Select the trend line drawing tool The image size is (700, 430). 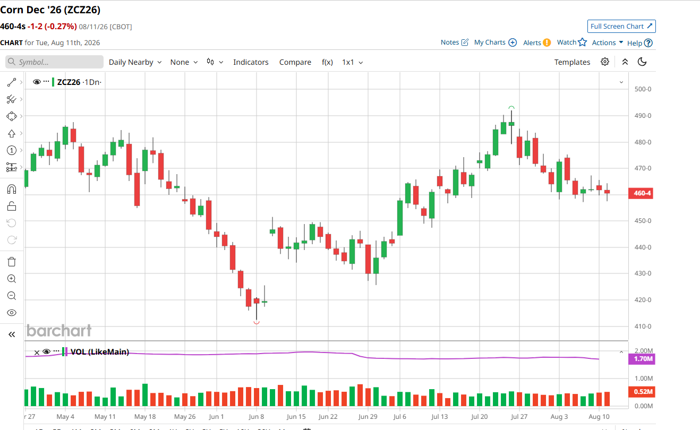click(x=12, y=82)
